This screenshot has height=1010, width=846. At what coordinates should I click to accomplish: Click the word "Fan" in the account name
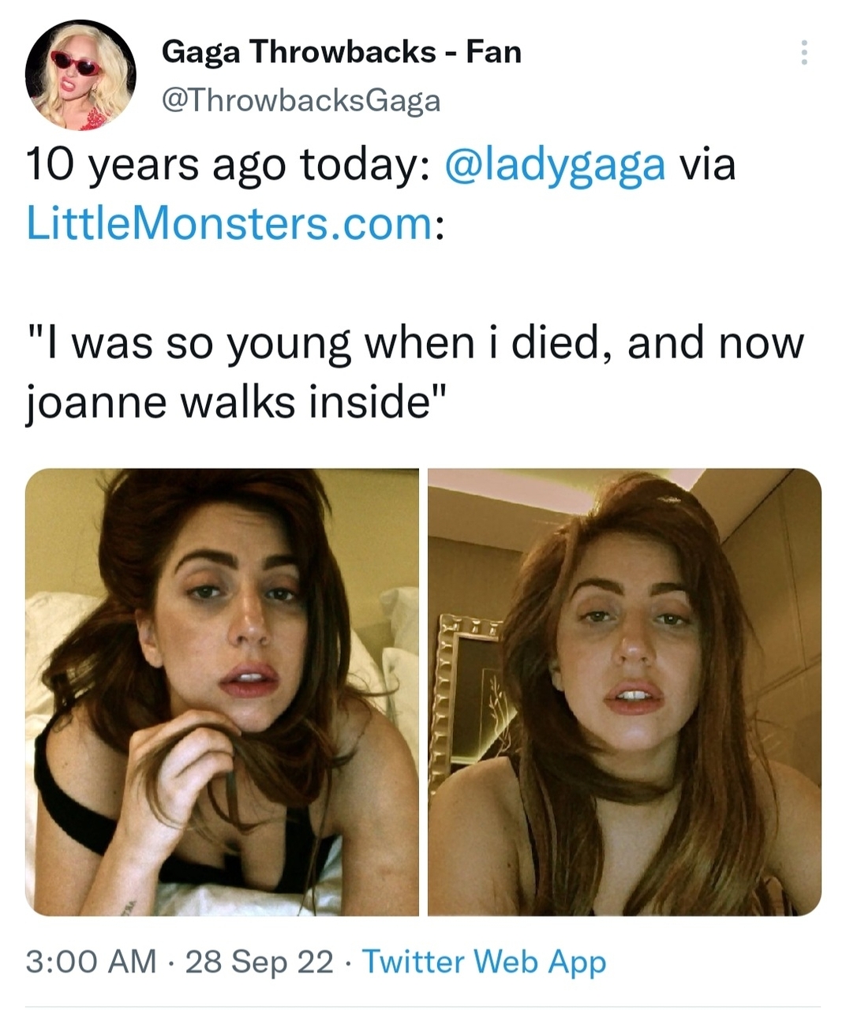click(x=493, y=52)
